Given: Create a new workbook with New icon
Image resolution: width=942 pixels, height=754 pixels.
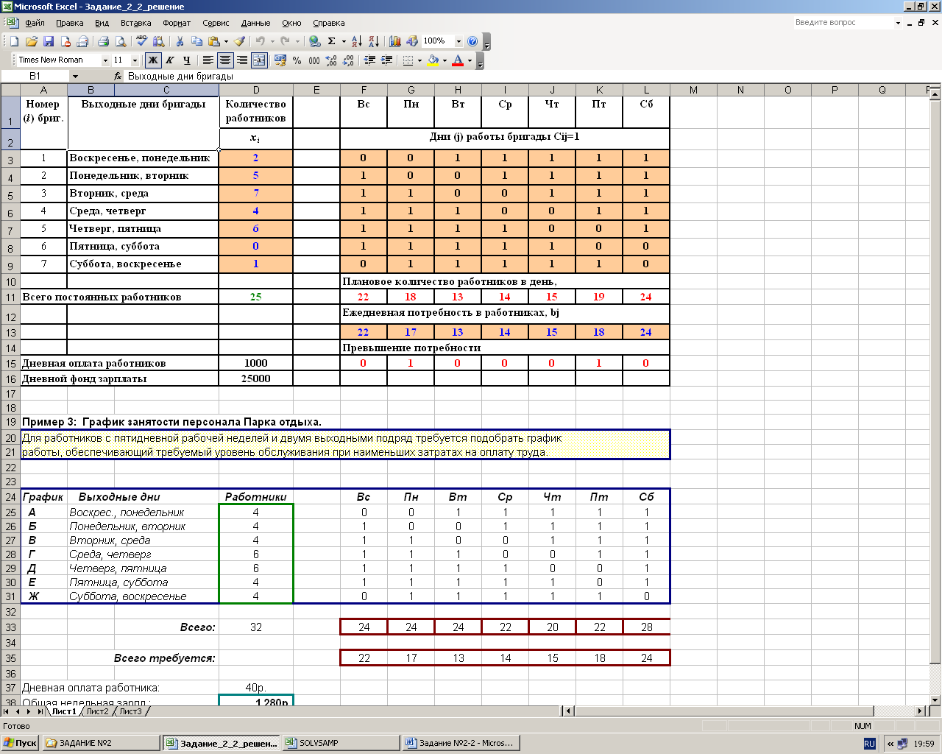Looking at the screenshot, I should [14, 41].
